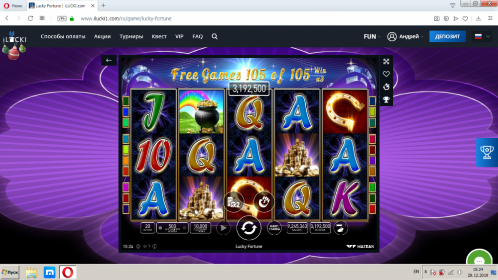Enter fullscreen with the expand-arrows icon
498x280 pixels.
coord(386,62)
